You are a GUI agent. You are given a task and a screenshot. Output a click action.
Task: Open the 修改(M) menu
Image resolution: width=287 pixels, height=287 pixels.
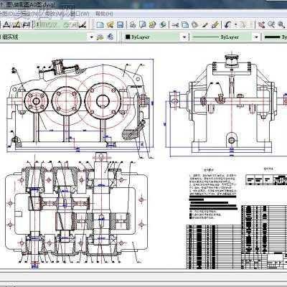[x=54, y=14]
